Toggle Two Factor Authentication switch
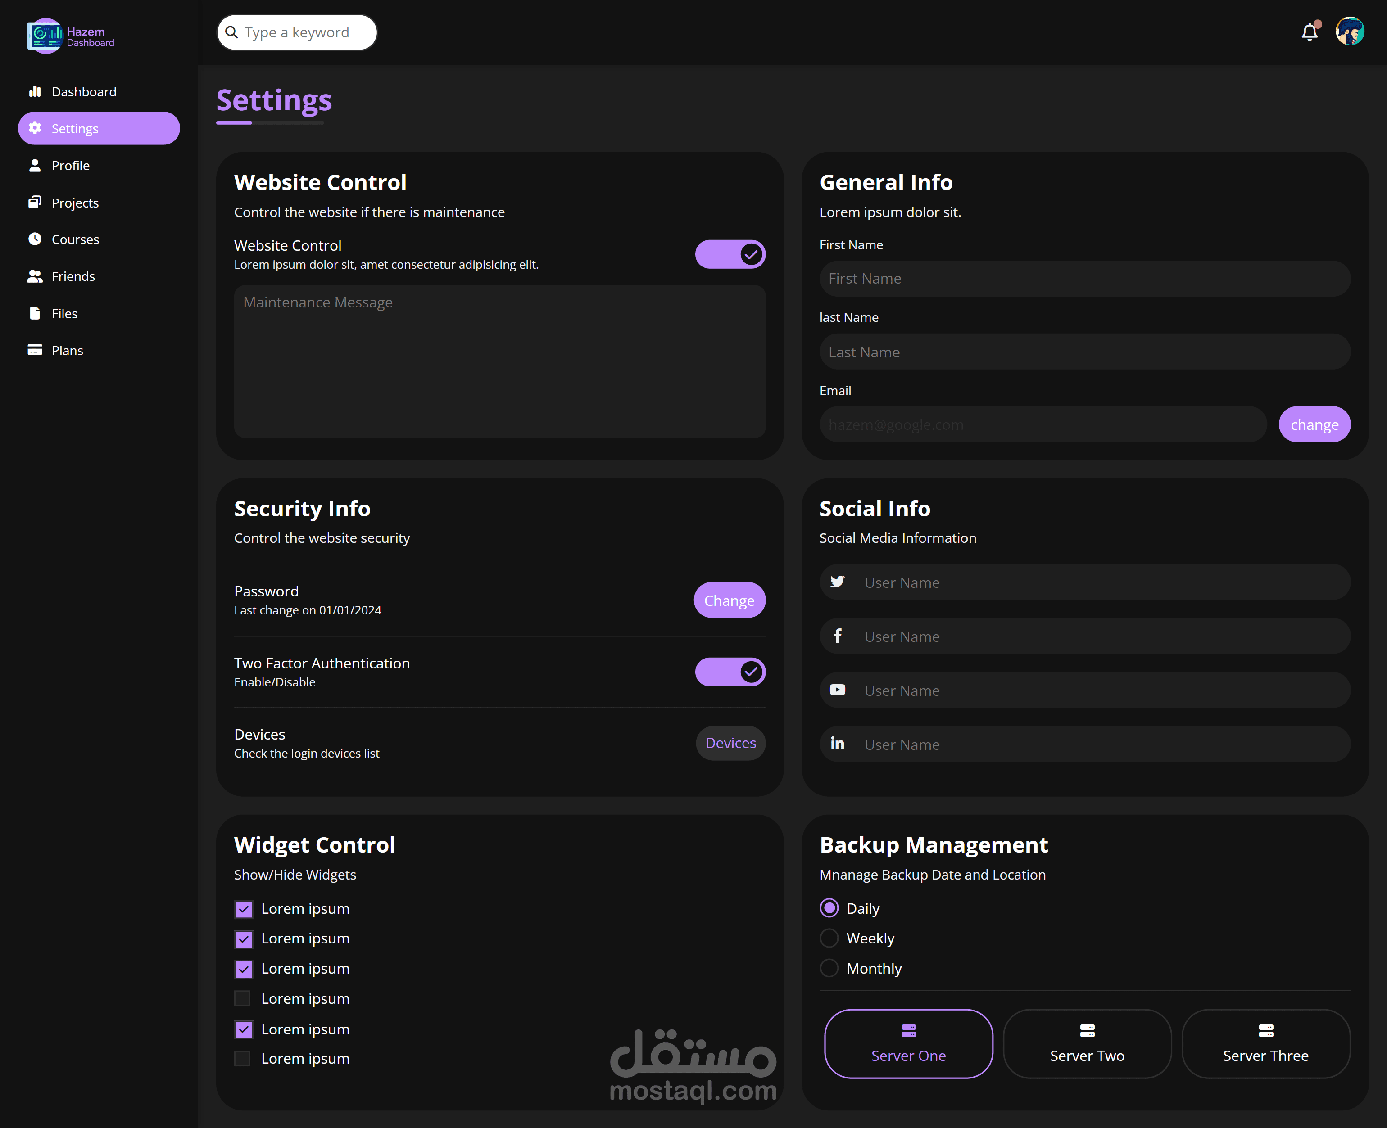Image resolution: width=1387 pixels, height=1128 pixels. 730,671
